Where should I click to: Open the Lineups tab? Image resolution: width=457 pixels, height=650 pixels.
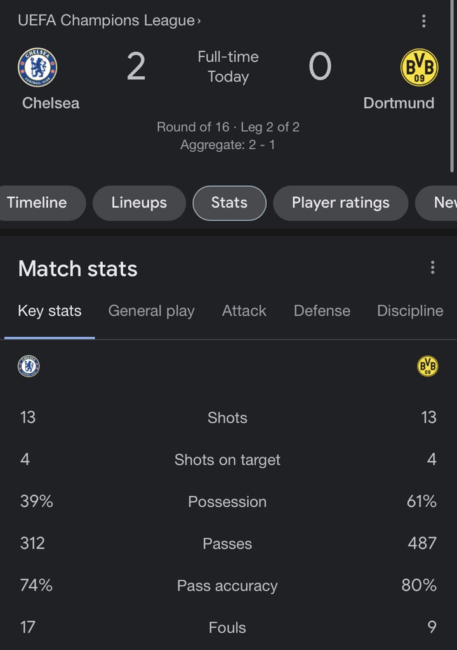tap(139, 203)
